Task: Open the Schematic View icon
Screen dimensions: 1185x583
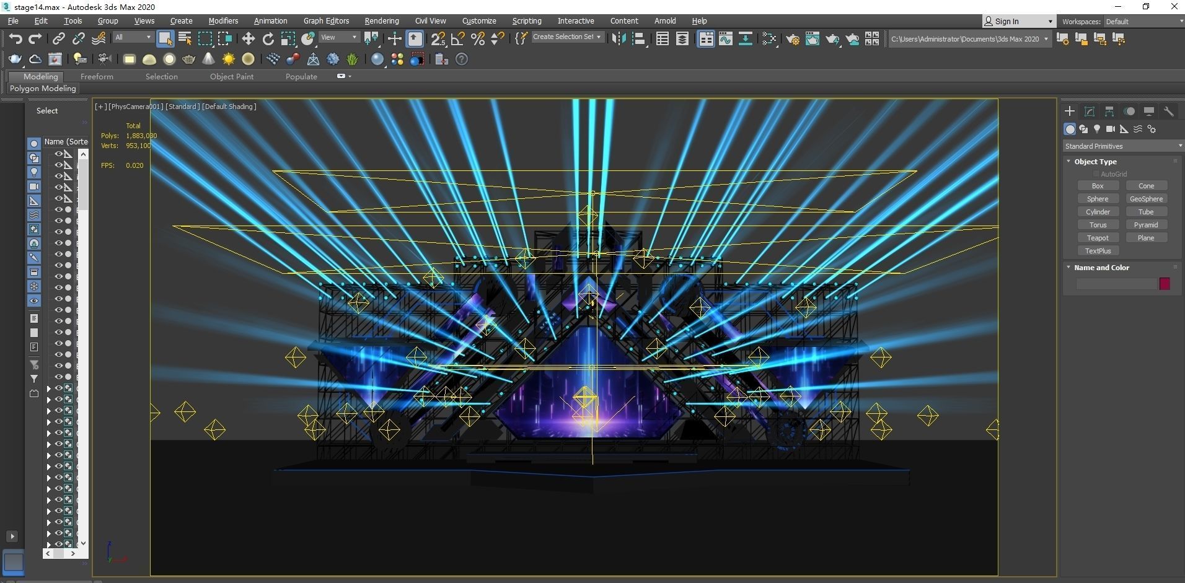Action: pos(745,39)
